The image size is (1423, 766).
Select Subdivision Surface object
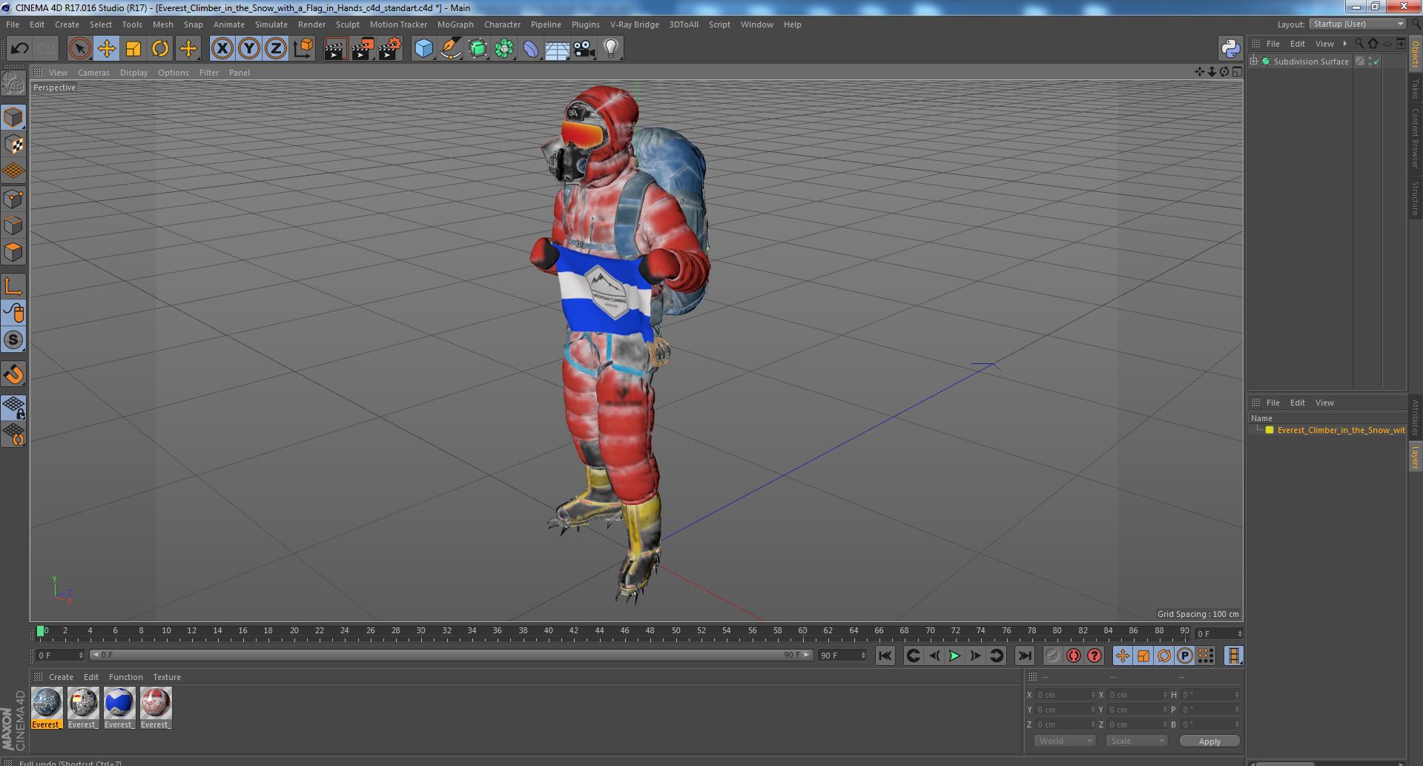[1310, 62]
